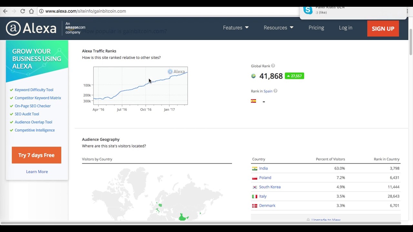This screenshot has height=232, width=413.
Task: Click India's rank in country 3,798
Action: (x=394, y=169)
